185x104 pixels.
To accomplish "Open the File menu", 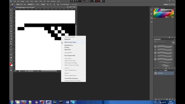I will tap(15, 1).
